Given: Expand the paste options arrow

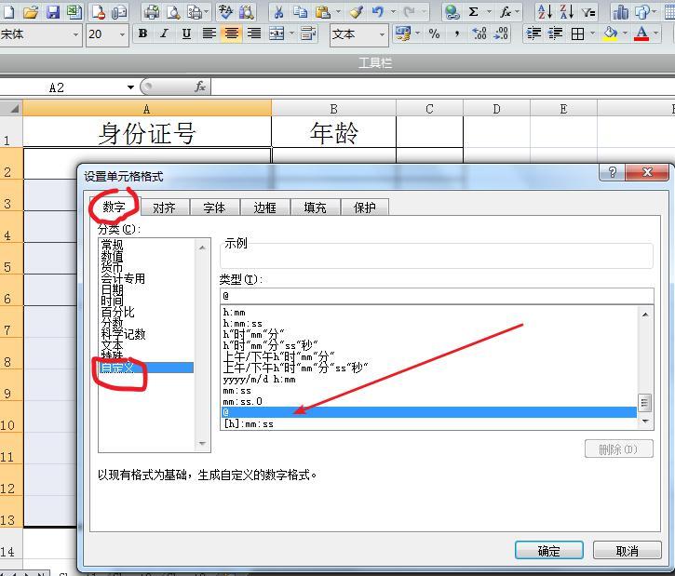Looking at the screenshot, I should [338, 11].
